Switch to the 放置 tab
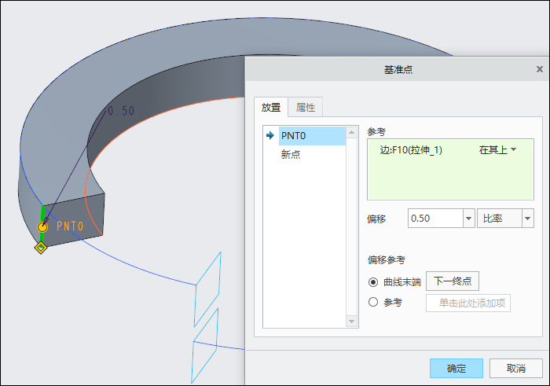 [x=271, y=107]
